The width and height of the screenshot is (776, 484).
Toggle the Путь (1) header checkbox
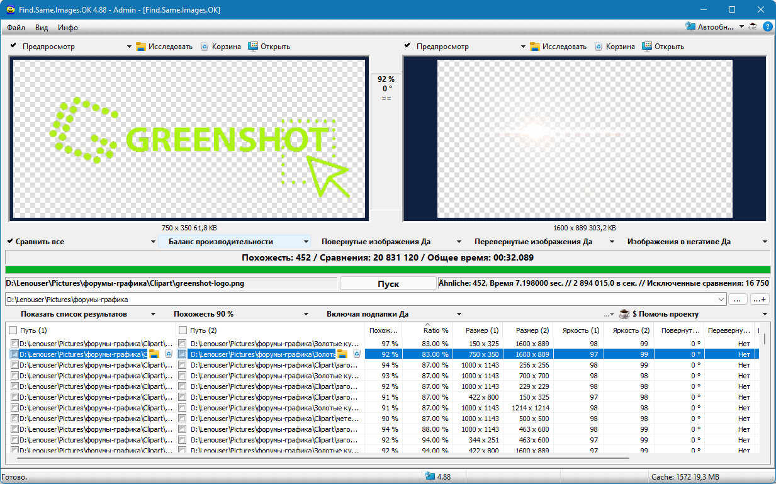click(13, 330)
